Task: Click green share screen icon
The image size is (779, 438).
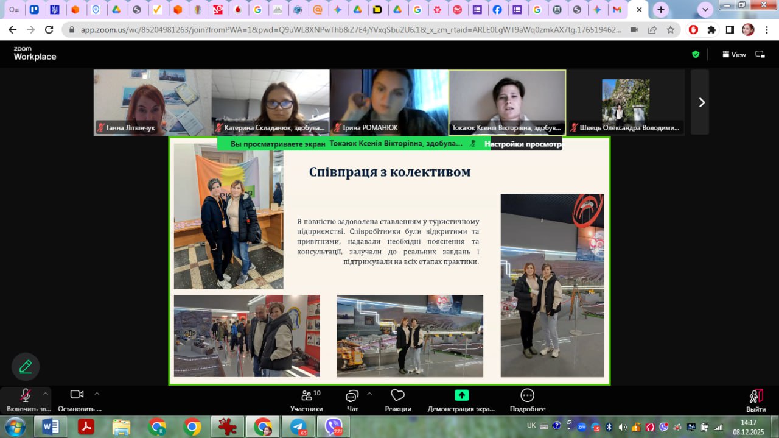Action: click(x=461, y=395)
